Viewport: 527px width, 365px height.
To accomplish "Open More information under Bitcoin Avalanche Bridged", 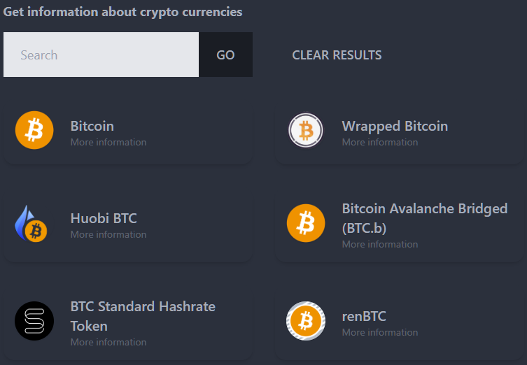I will [x=380, y=244].
